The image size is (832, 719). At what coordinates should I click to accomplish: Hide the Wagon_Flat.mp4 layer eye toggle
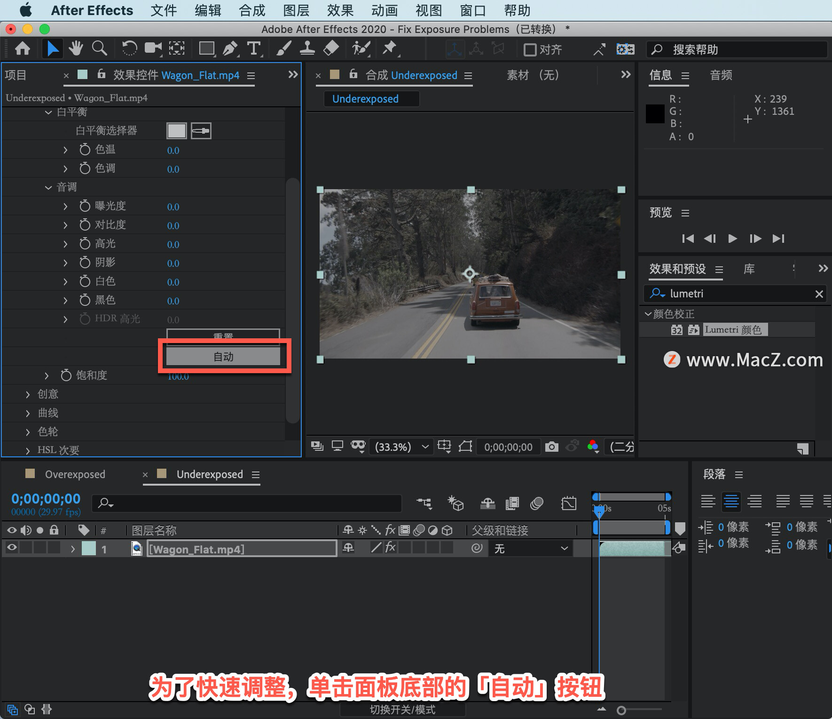click(x=12, y=547)
